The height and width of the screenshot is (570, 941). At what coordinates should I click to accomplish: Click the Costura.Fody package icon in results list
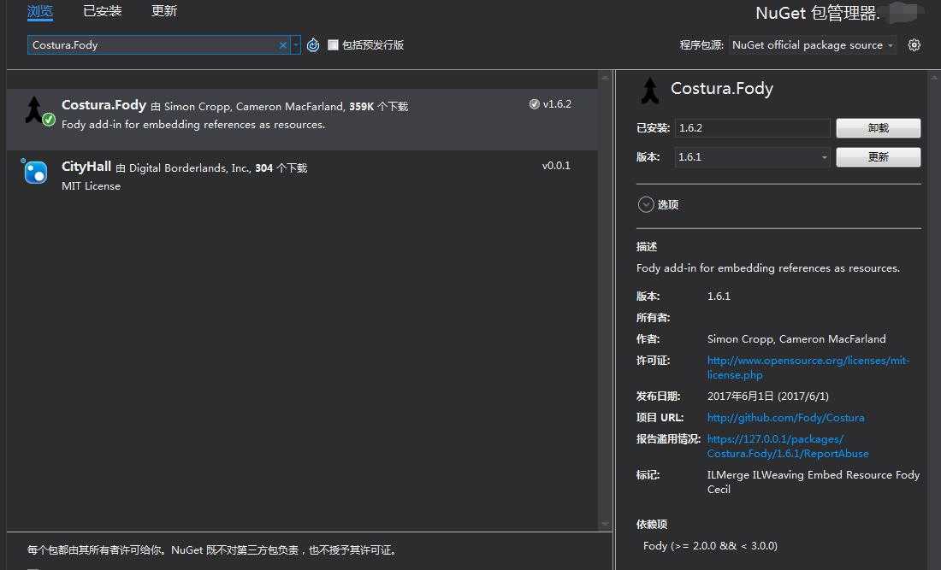[x=38, y=111]
